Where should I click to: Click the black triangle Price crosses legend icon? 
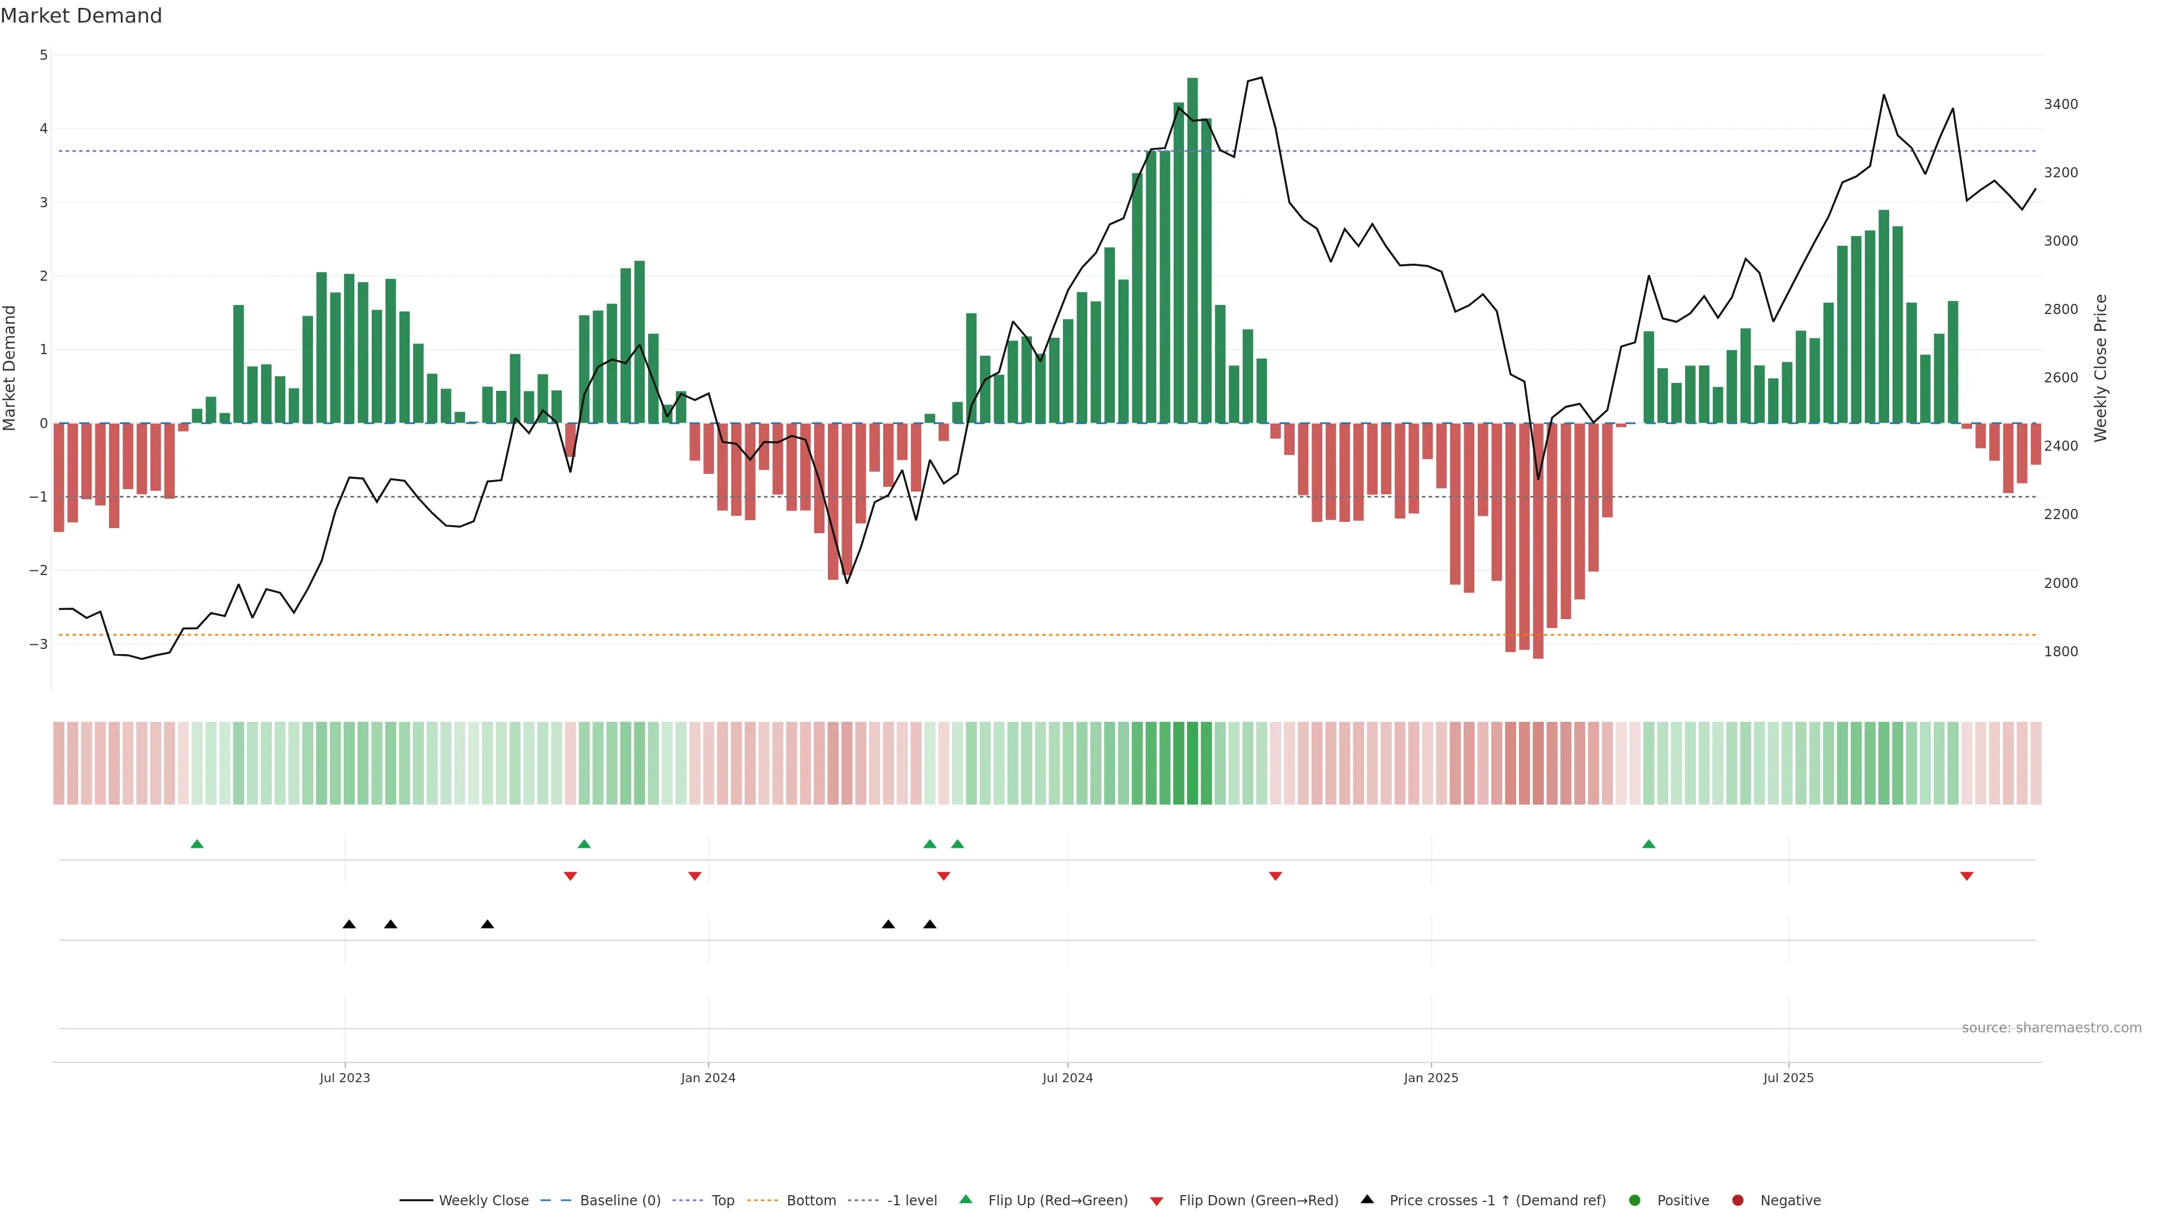pyautogui.click(x=1367, y=1199)
